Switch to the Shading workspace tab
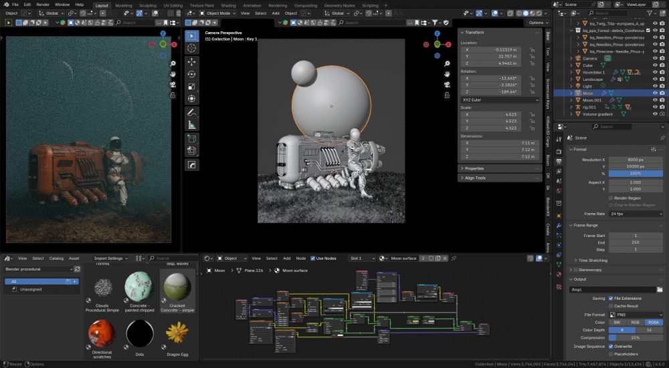This screenshot has width=669, height=368. point(228,5)
